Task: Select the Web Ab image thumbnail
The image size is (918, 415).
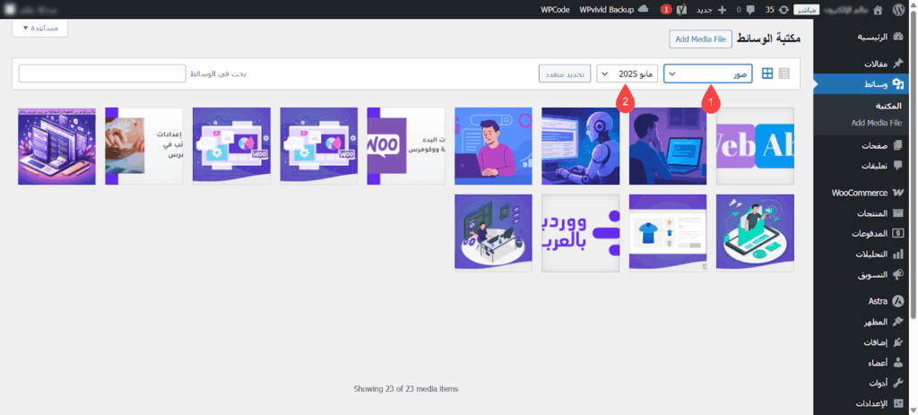Action: tap(755, 146)
